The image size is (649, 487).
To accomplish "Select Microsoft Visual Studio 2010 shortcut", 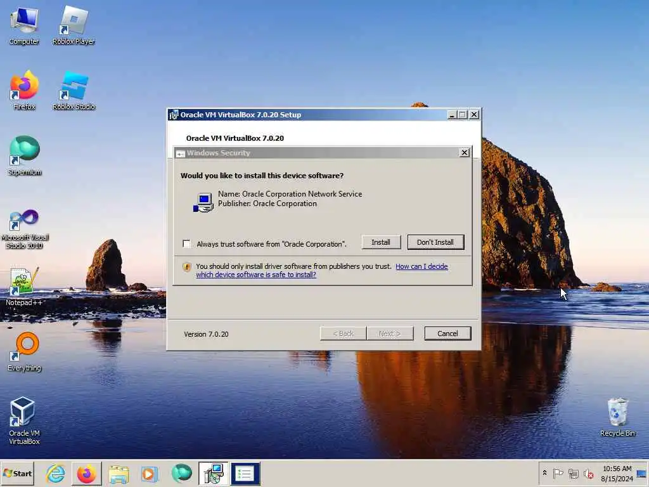I will [x=24, y=229].
